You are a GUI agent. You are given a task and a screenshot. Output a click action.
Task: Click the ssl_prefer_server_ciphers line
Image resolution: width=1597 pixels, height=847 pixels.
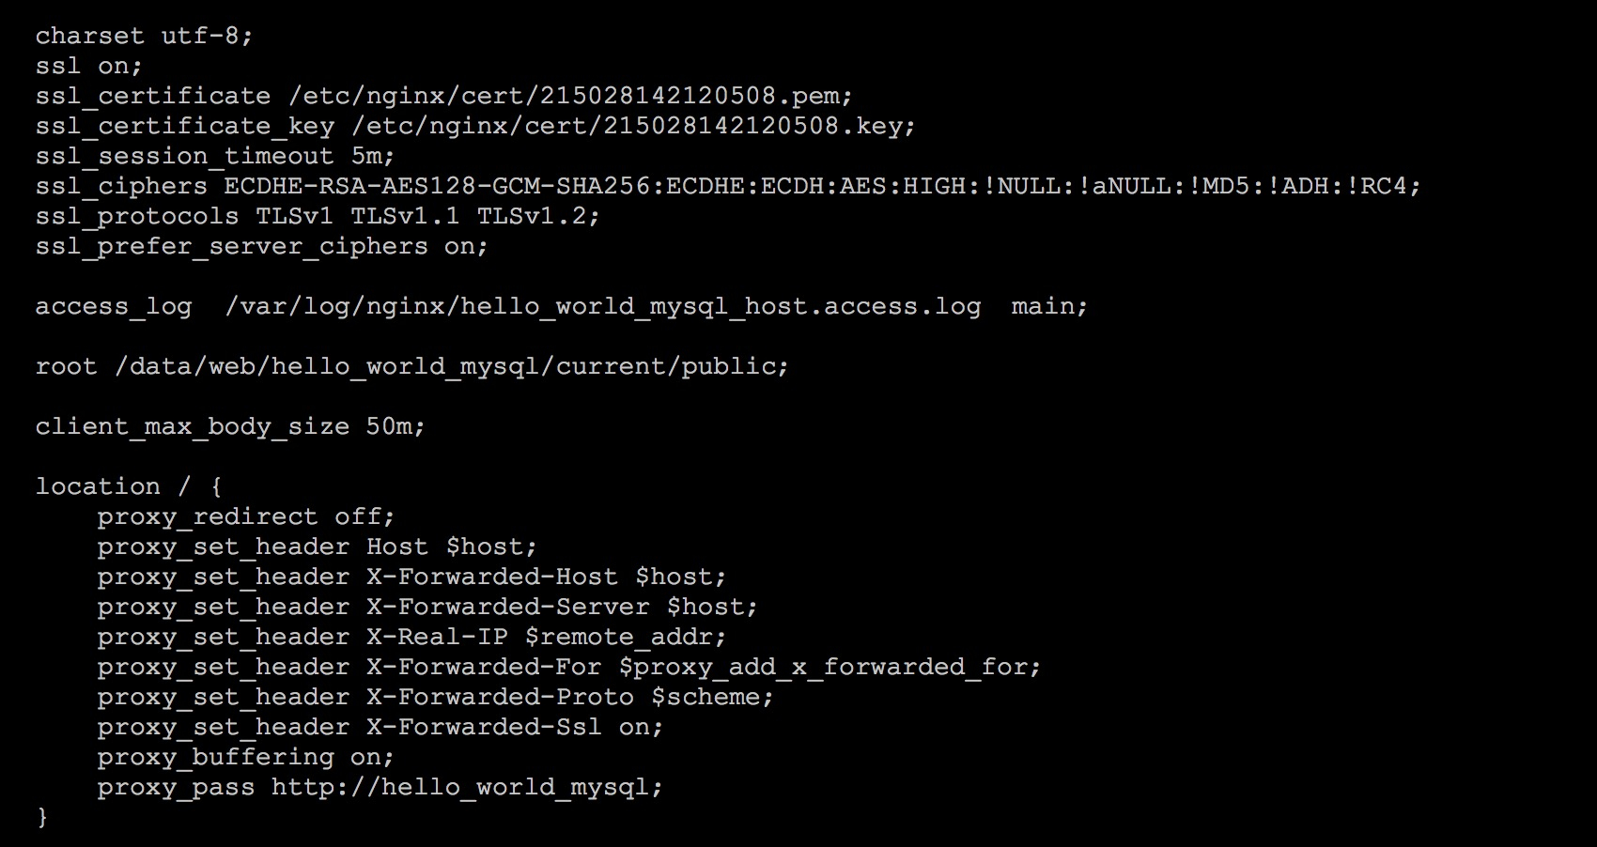262,246
